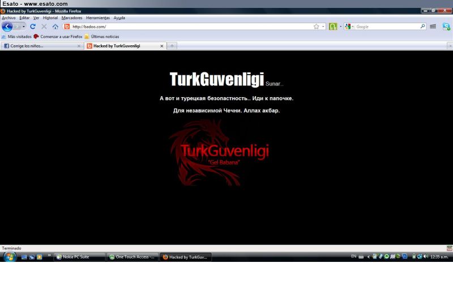
Task: Click the volume speaker tray icon
Action: click(x=426, y=256)
